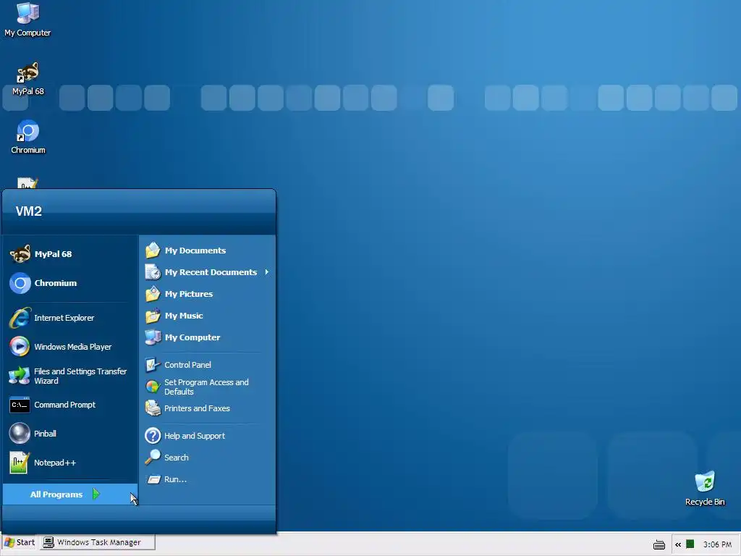Open the Run... dialog icon
741x556 pixels.
[x=153, y=479]
